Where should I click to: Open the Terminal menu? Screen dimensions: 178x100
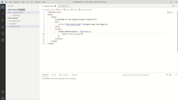(38, 2)
